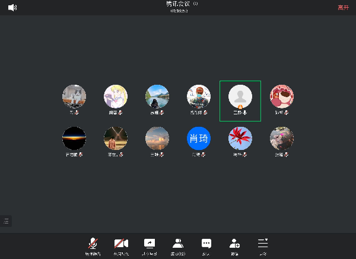Click the red Leave meeting button
356x259 pixels.
(x=343, y=8)
